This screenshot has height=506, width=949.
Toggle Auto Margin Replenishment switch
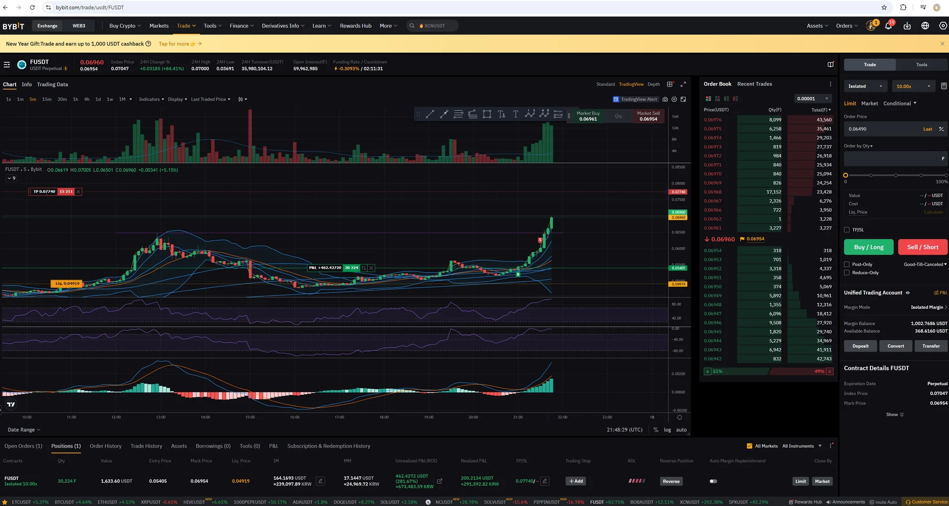click(x=713, y=481)
